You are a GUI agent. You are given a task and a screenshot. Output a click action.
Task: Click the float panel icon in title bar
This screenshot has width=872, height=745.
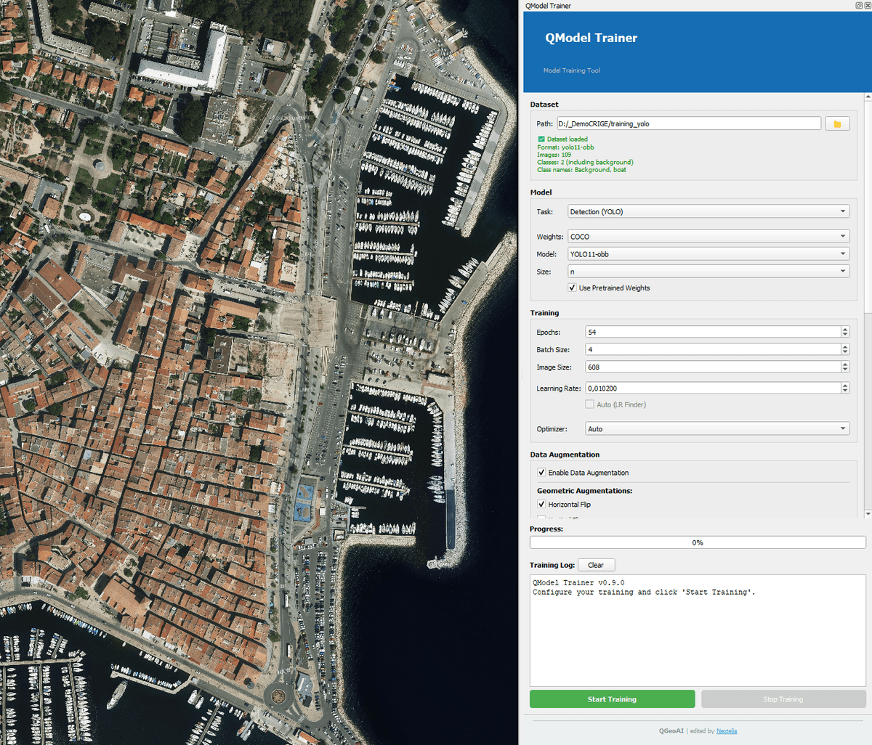[x=857, y=5]
